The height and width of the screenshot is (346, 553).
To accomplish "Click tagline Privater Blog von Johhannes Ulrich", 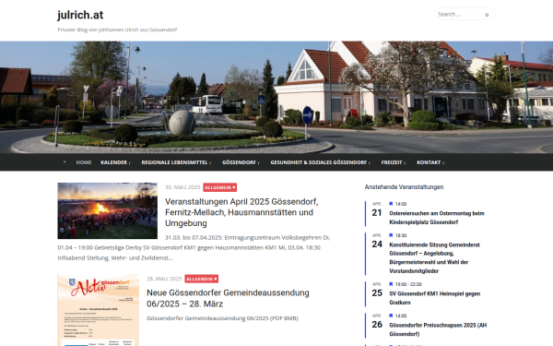I will click(x=117, y=30).
